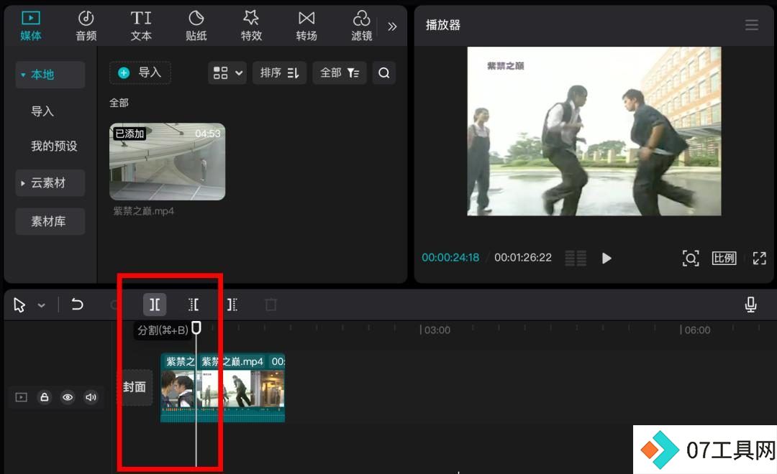The image size is (777, 474).
Task: Click the 导入 import button with plus icon
Action: coord(140,73)
